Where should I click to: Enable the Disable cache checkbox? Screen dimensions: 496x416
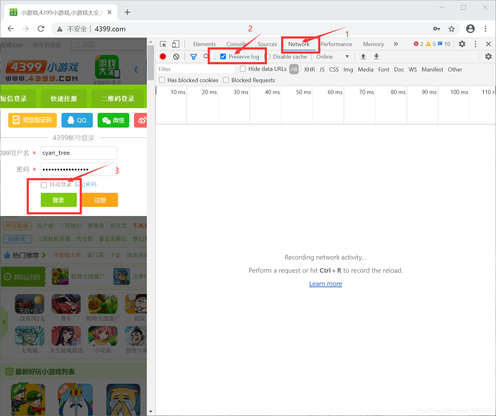(x=268, y=56)
